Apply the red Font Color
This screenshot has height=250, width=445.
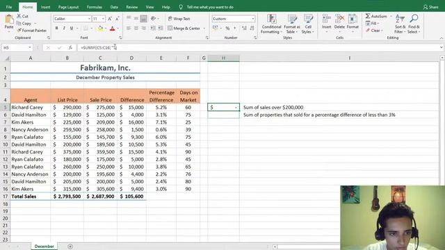coord(113,28)
